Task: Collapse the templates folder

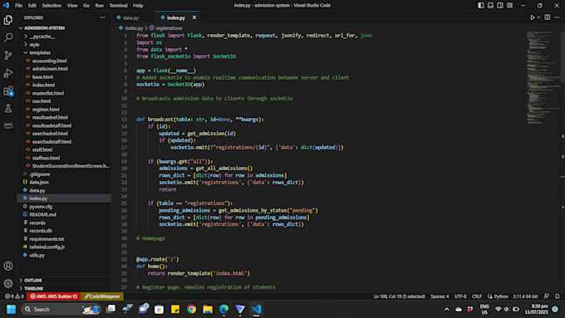Action: 65,52
